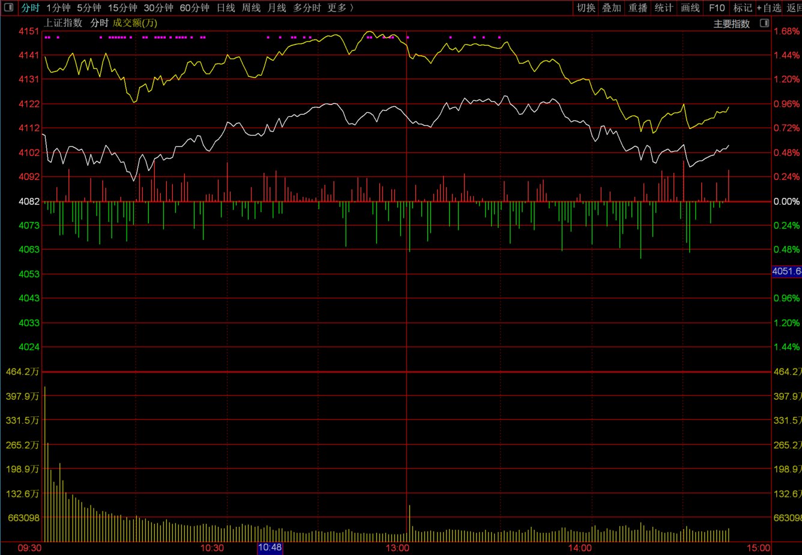Add the stock via +自选 button
This screenshot has height=555, width=802.
769,8
